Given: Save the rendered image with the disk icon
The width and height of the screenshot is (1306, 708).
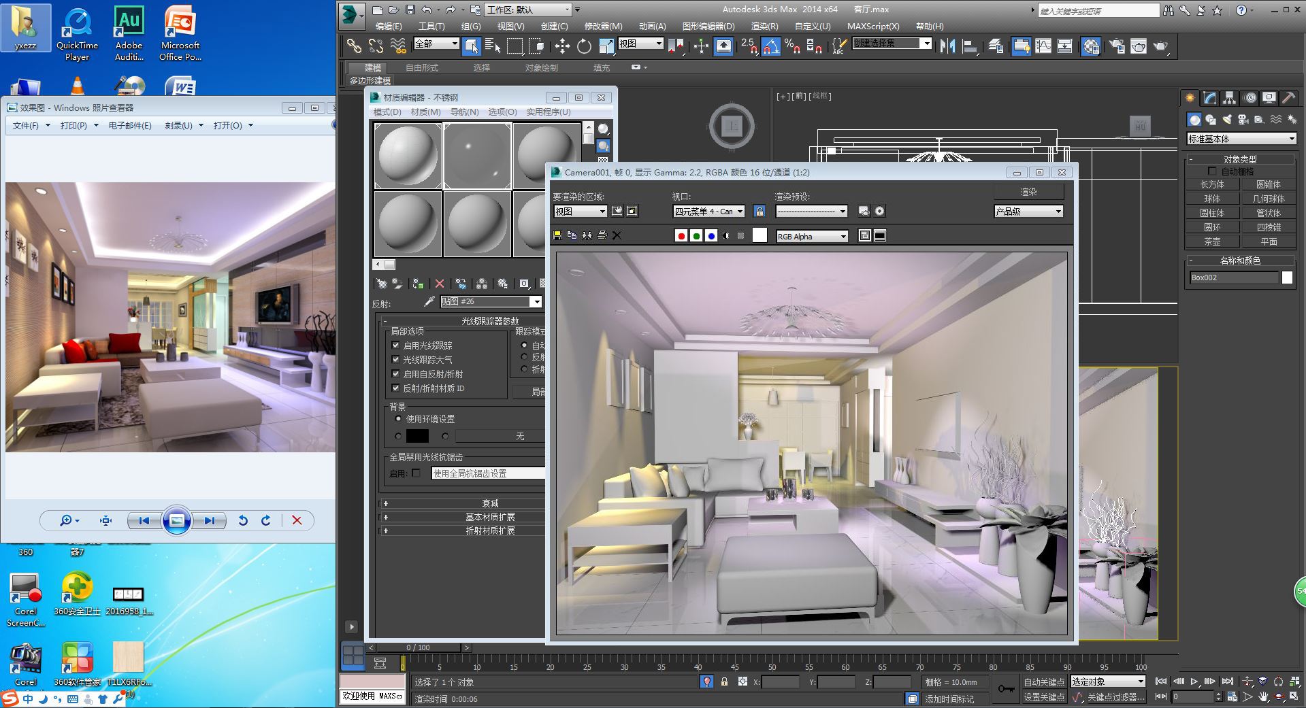Looking at the screenshot, I should [x=557, y=235].
